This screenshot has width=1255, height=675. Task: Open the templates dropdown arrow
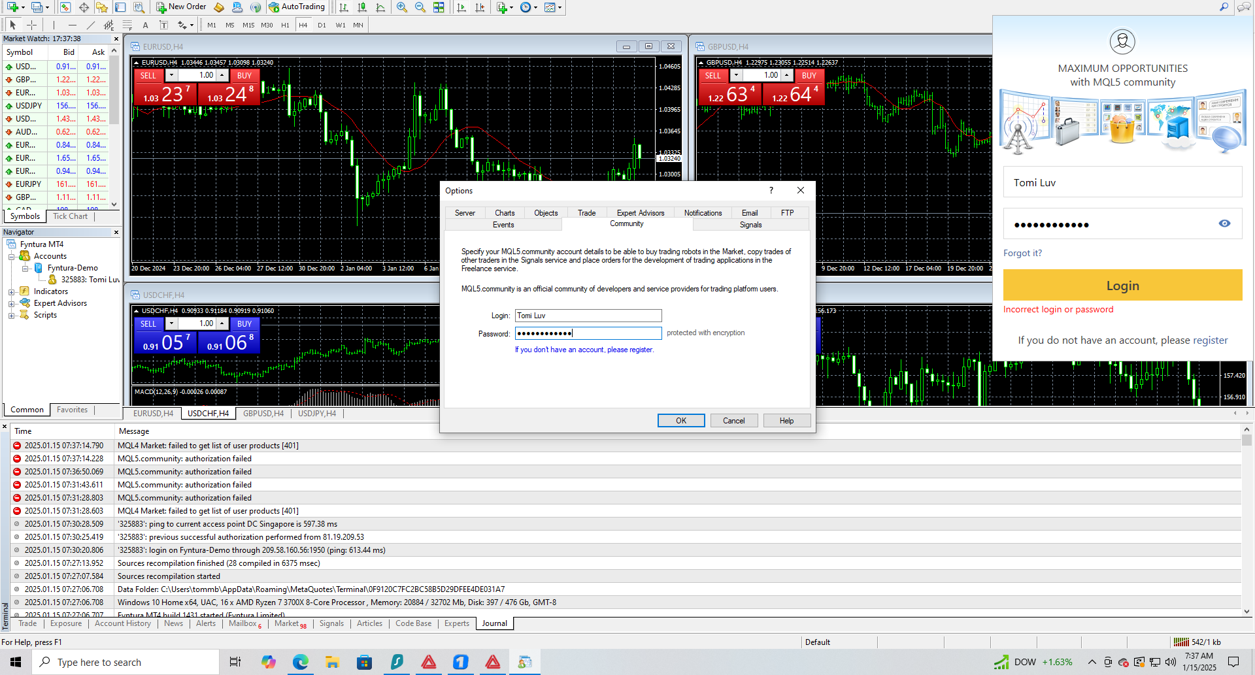coord(560,8)
